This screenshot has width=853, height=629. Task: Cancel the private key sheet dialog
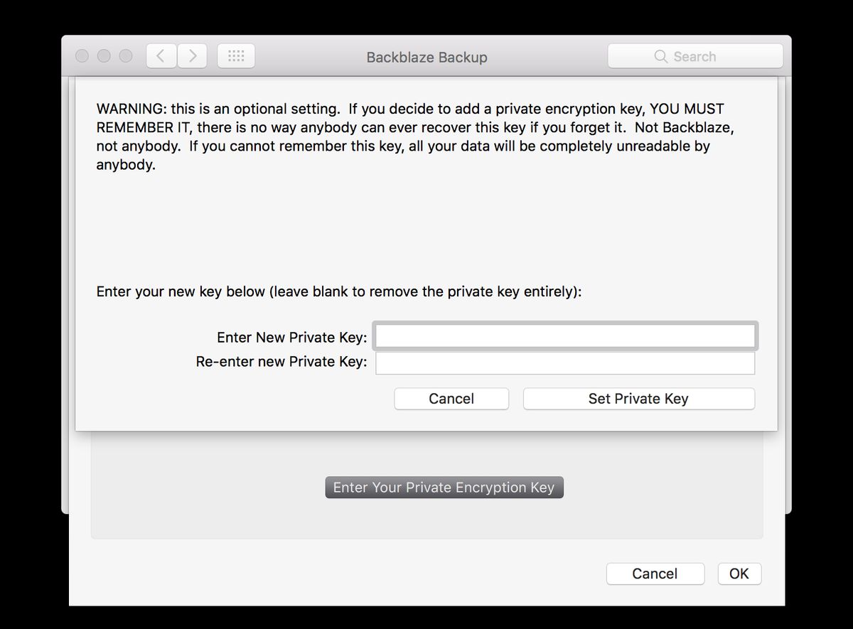(x=451, y=399)
